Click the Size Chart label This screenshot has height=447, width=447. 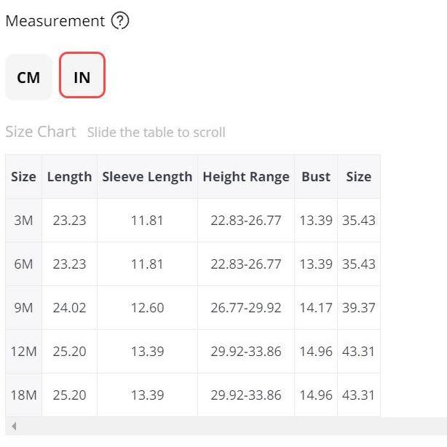point(41,132)
